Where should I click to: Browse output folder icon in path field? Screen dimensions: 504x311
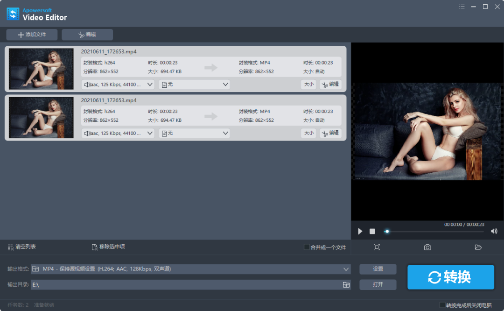346,285
